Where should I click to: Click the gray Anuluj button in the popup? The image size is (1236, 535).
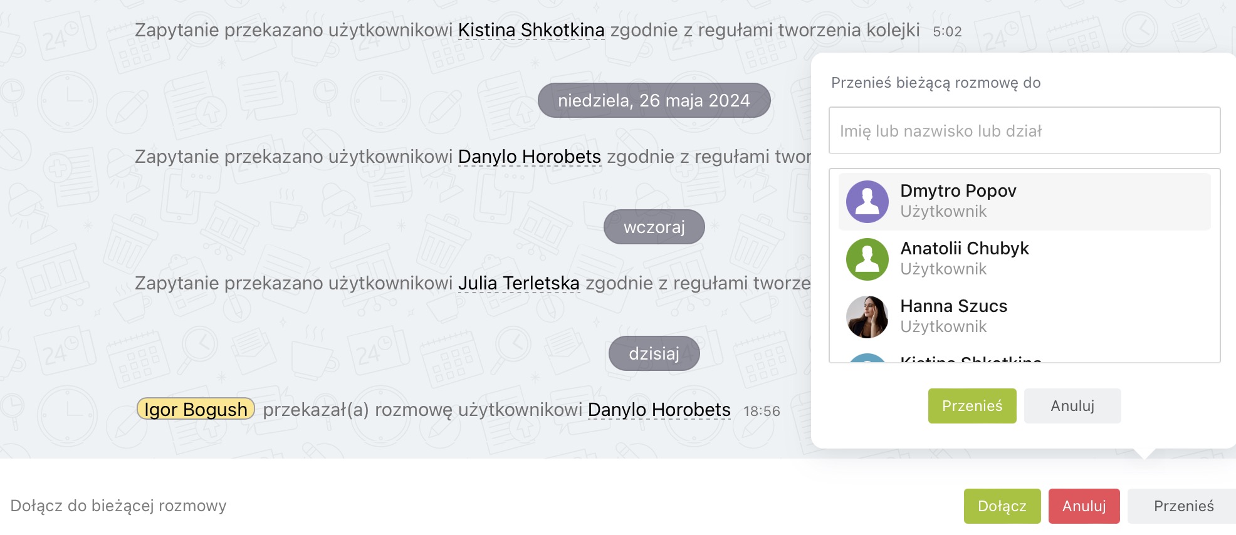[1072, 406]
